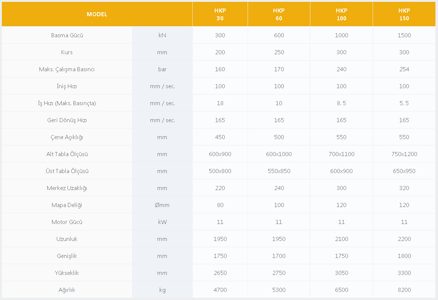Click Alt Tabla Ölçüsü row label
This screenshot has height=300, width=438.
click(67, 154)
